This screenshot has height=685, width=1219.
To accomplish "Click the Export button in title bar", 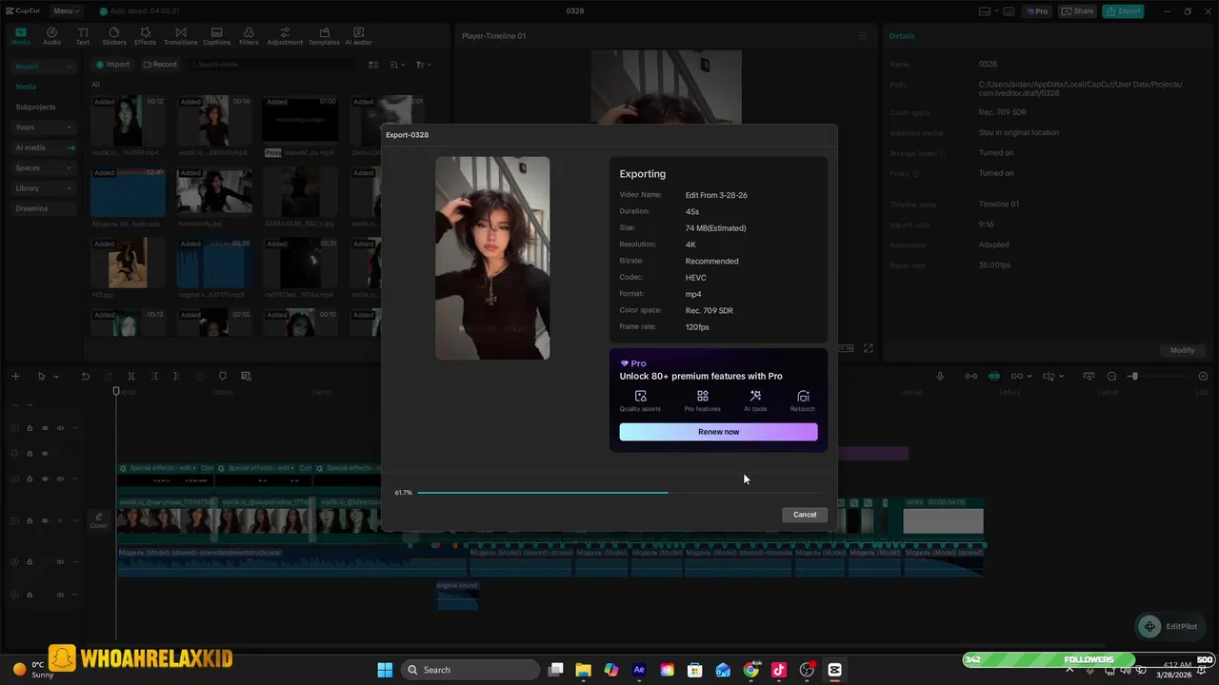I will pyautogui.click(x=1123, y=11).
